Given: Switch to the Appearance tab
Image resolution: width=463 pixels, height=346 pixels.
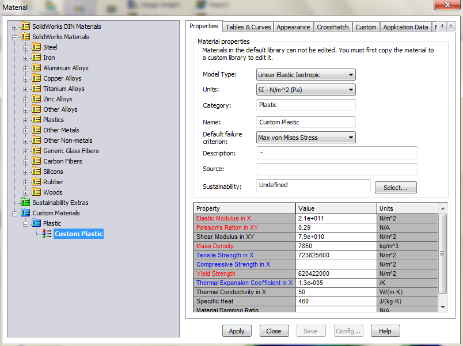Looking at the screenshot, I should tap(293, 27).
